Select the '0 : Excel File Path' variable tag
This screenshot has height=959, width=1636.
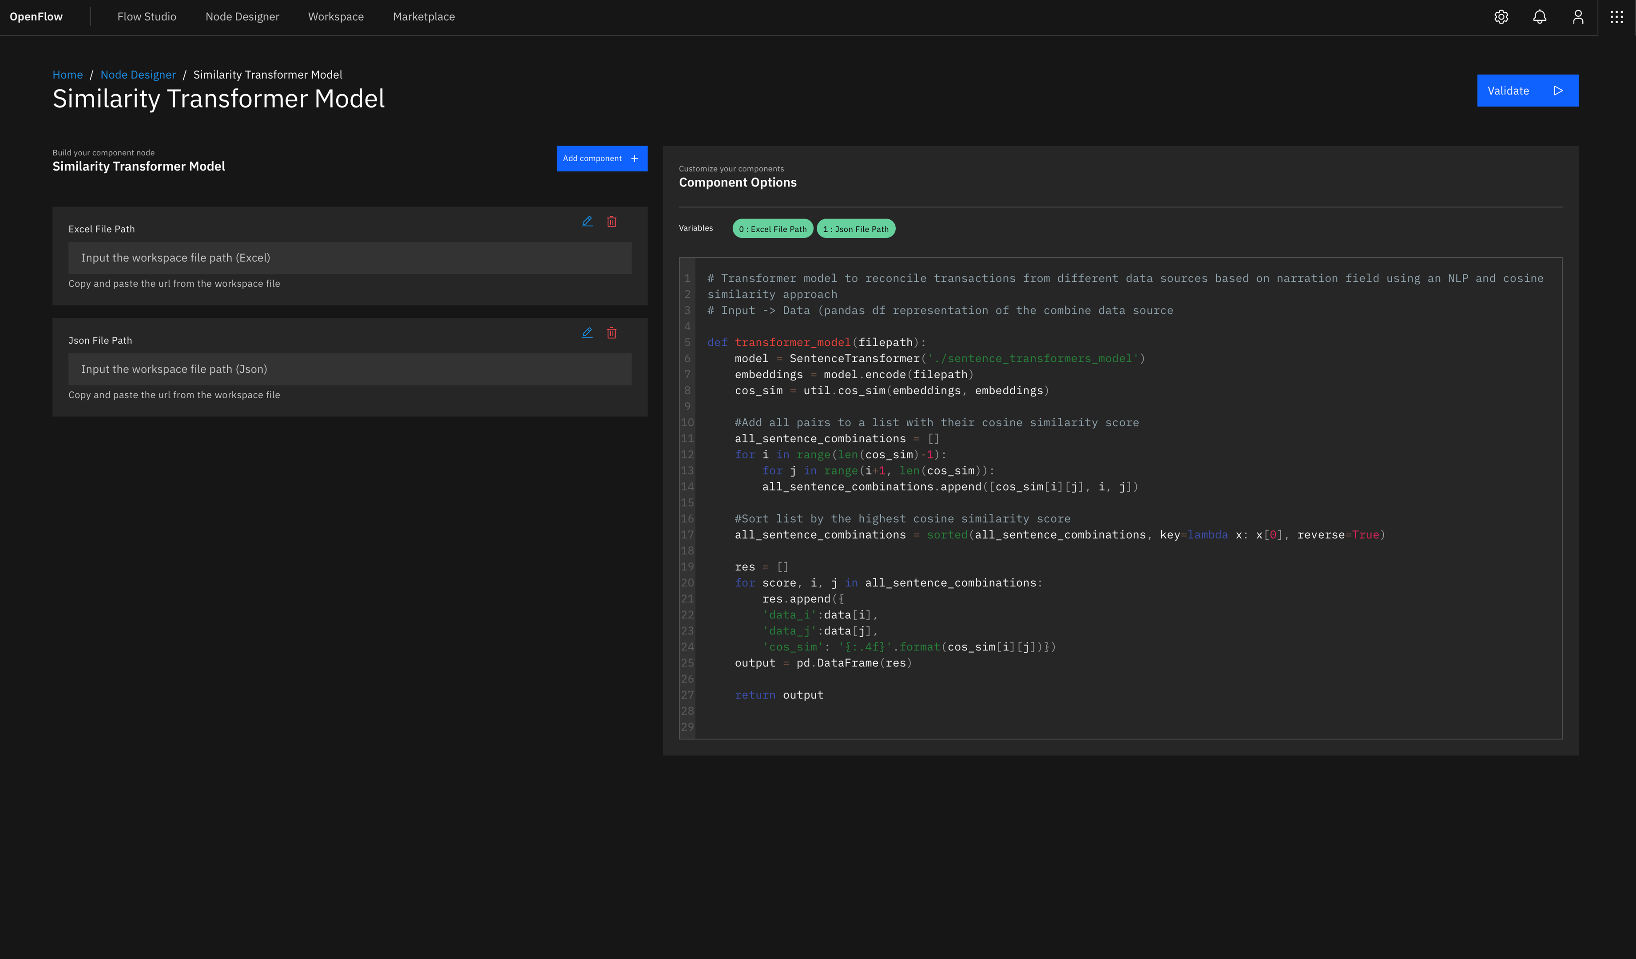coord(773,229)
